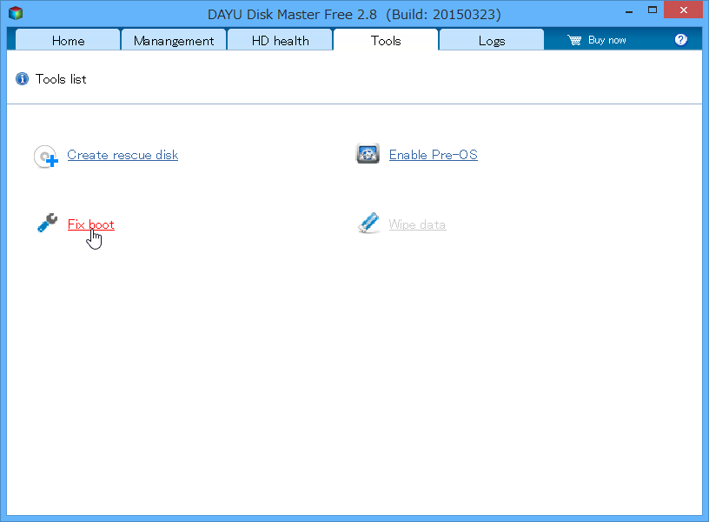
Task: View the Logs tab
Action: 491,40
